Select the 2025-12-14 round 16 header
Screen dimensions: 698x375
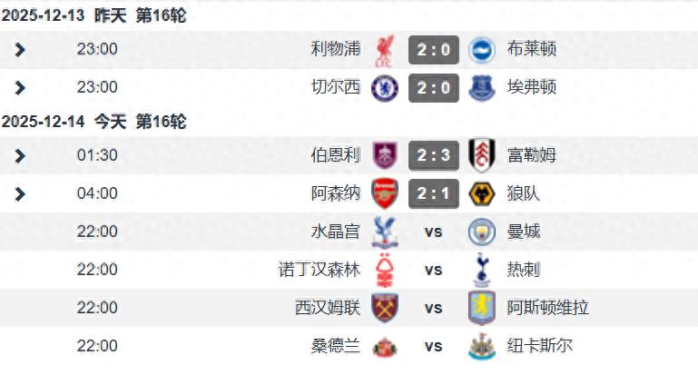94,122
